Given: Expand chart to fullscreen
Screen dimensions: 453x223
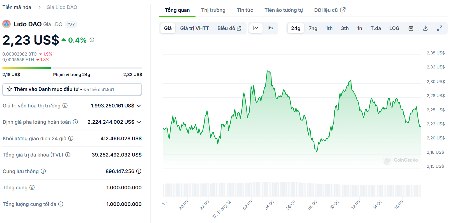Looking at the screenshot, I should click(x=440, y=28).
